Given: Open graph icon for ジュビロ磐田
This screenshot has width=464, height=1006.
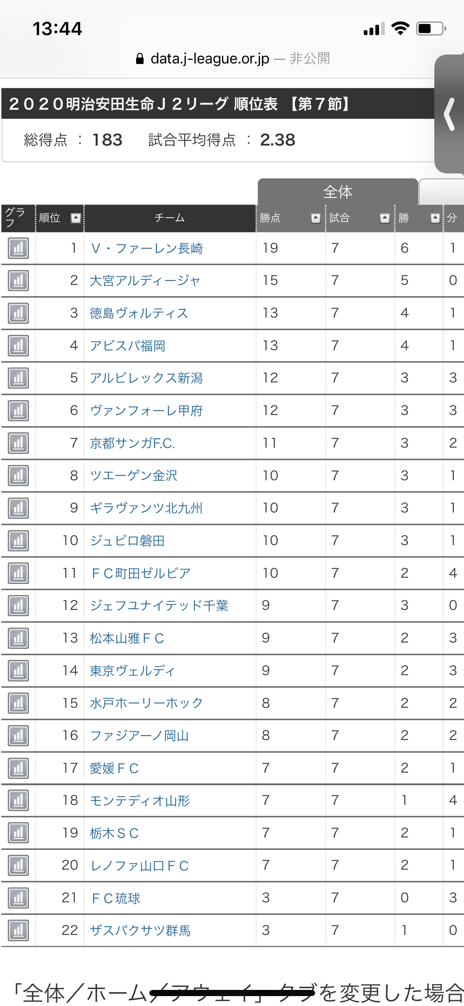Looking at the screenshot, I should click(18, 541).
